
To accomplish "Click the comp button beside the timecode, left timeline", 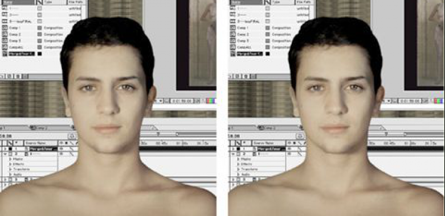I will [x=72, y=136].
